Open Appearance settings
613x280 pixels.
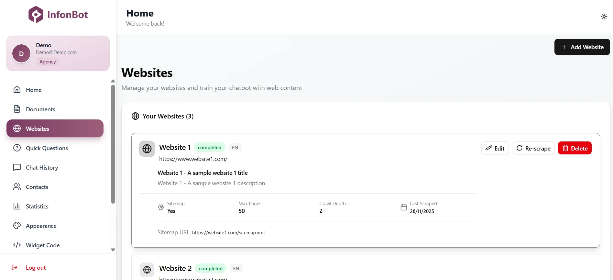point(55,226)
